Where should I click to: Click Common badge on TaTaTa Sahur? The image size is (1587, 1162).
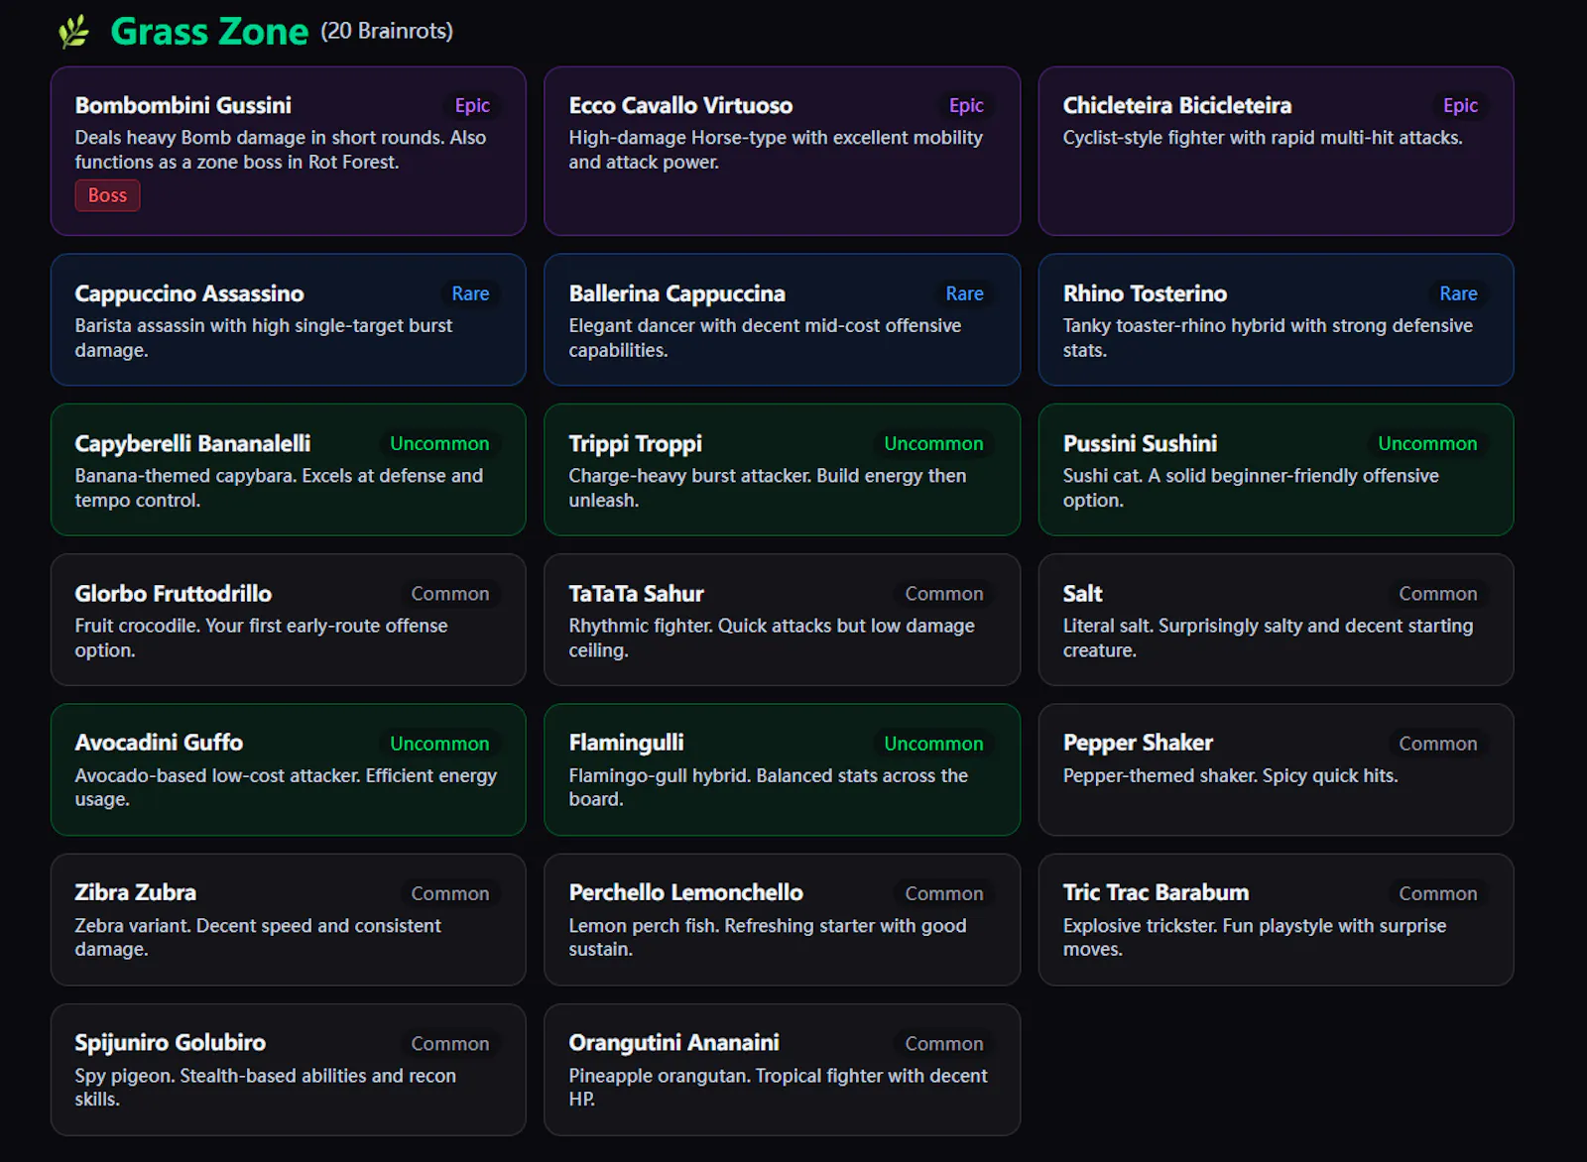(x=944, y=594)
